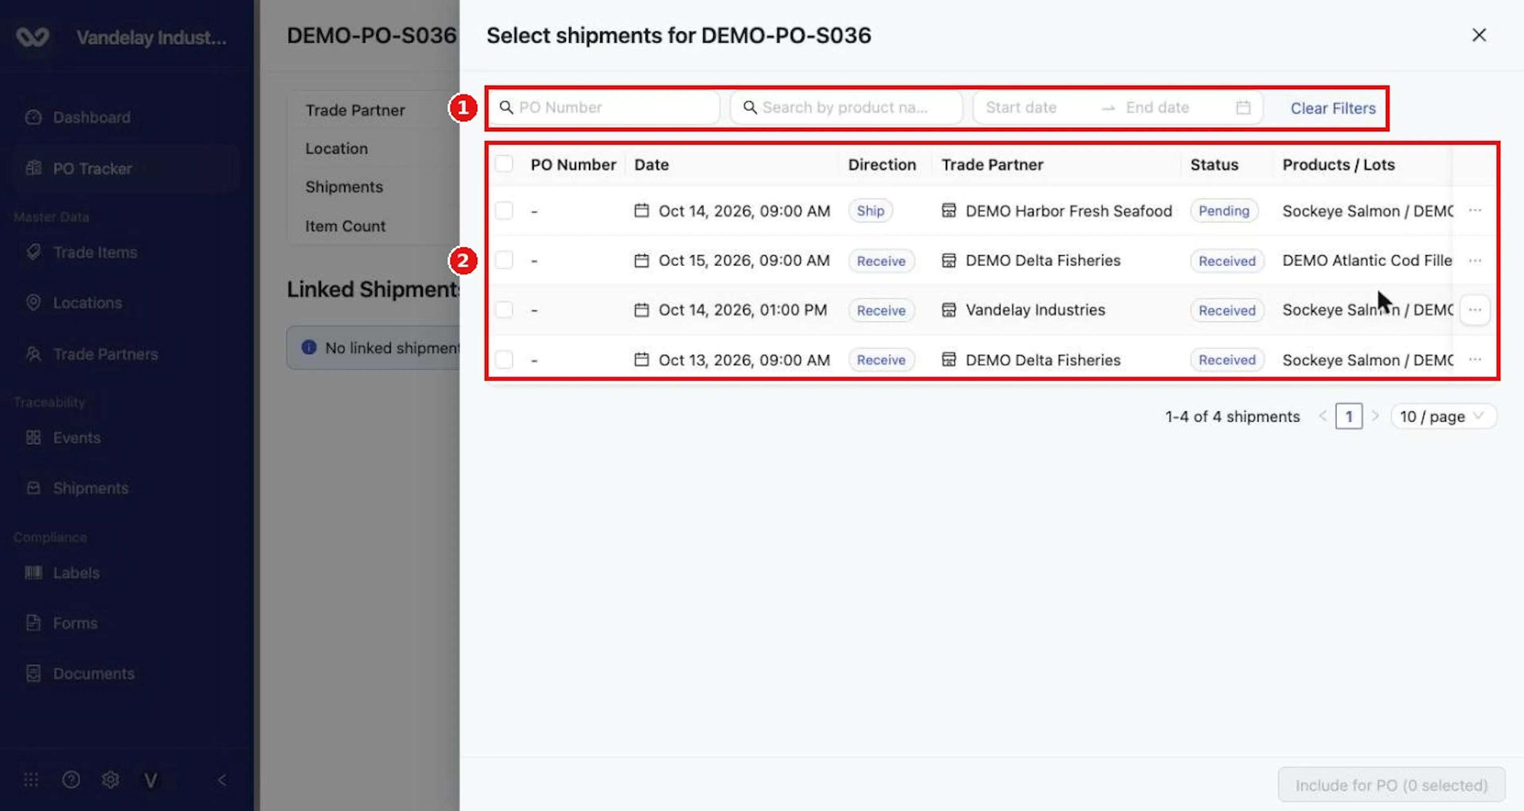Open settings gear icon in sidebar
The height and width of the screenshot is (811, 1524).
coord(111,780)
